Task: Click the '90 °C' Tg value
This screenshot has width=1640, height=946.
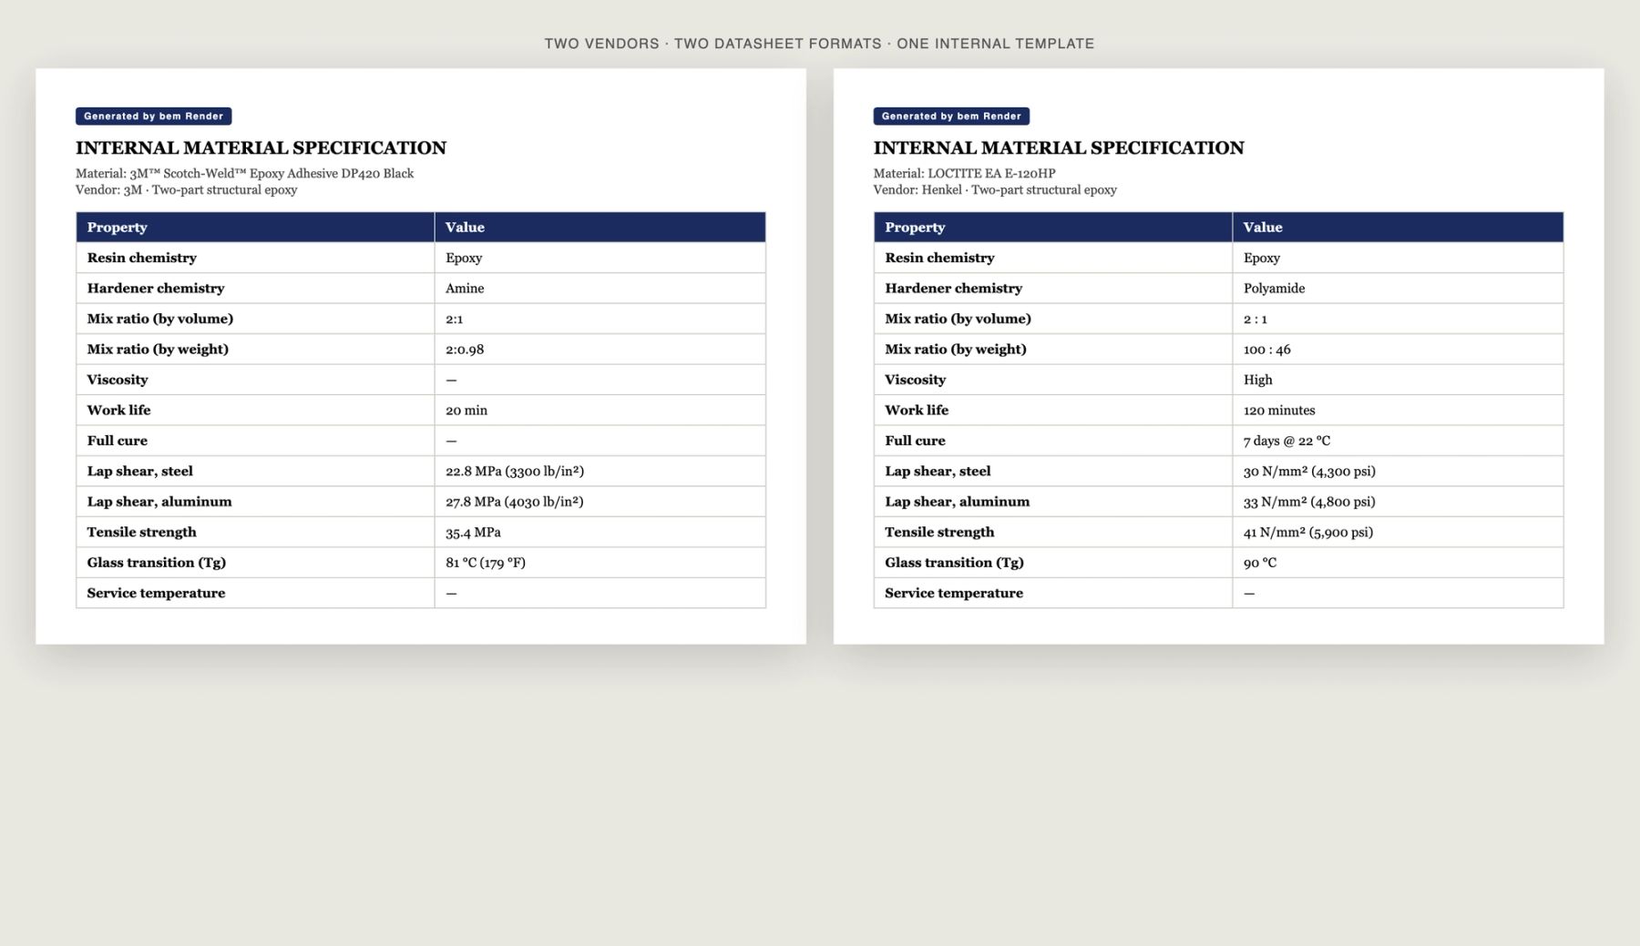Action: [1260, 563]
